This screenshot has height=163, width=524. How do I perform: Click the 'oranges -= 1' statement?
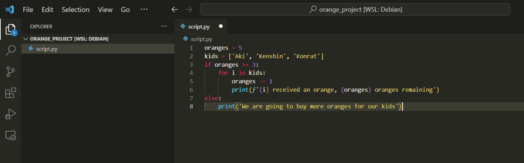coord(252,81)
